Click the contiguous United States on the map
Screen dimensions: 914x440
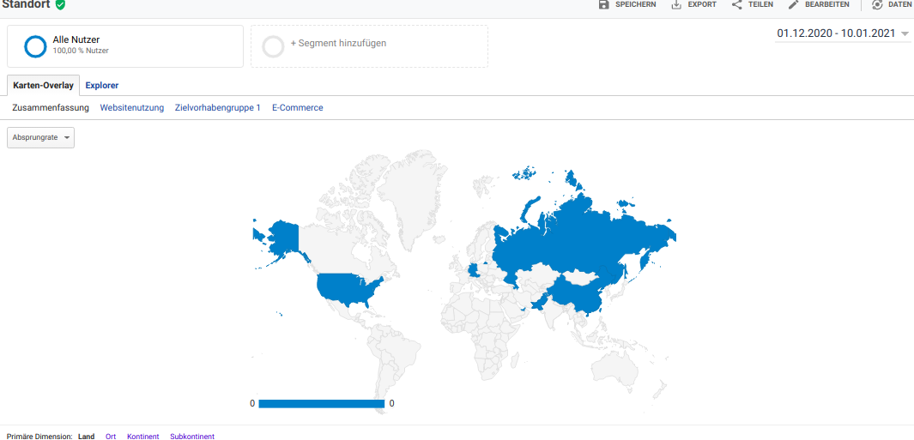pos(348,288)
